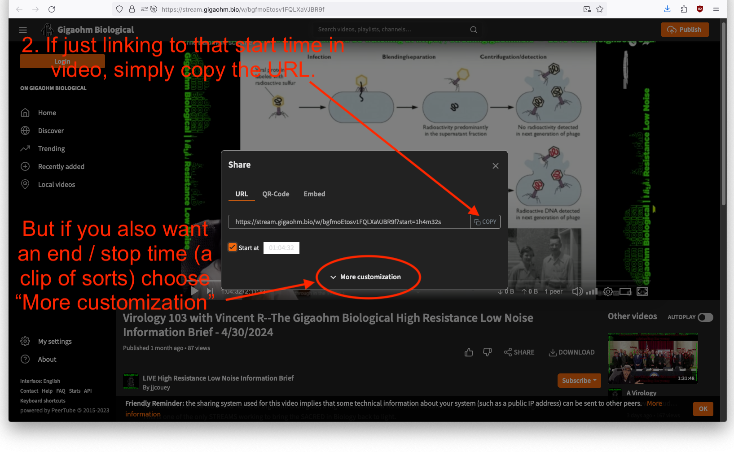
Task: Go back with the browser back arrow
Action: [x=19, y=9]
